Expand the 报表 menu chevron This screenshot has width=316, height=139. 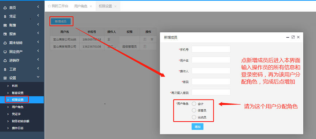click(38, 33)
